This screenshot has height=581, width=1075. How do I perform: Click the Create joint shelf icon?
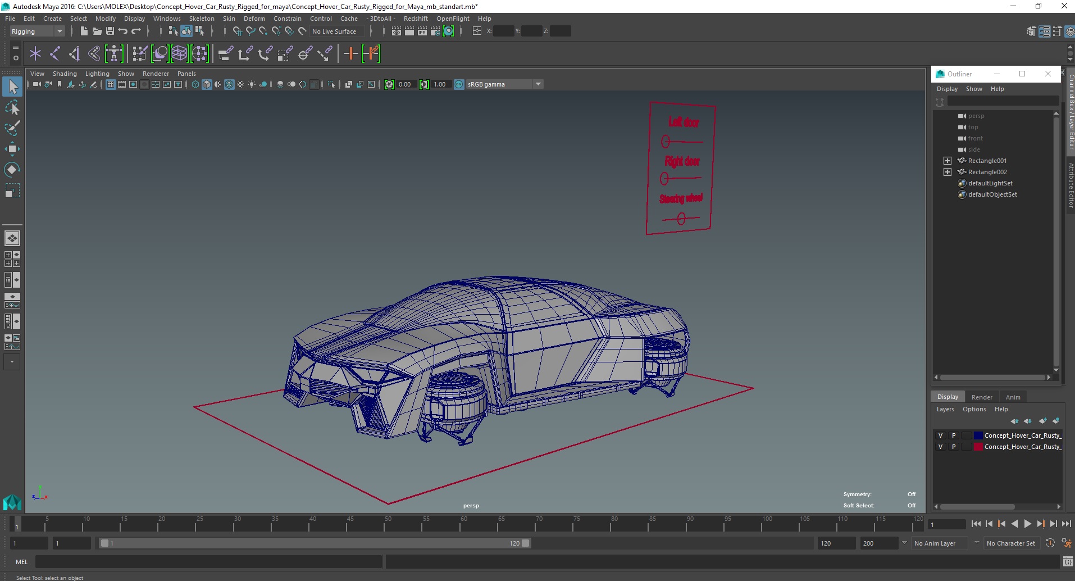55,54
